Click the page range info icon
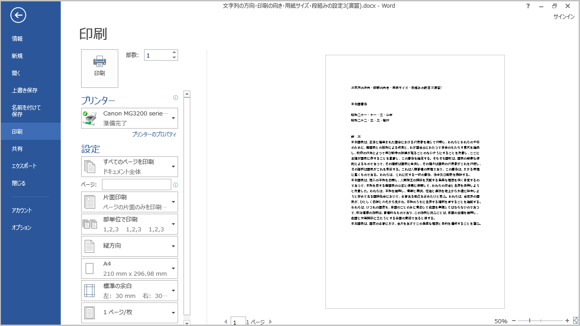This screenshot has height=326, width=580. [x=175, y=185]
